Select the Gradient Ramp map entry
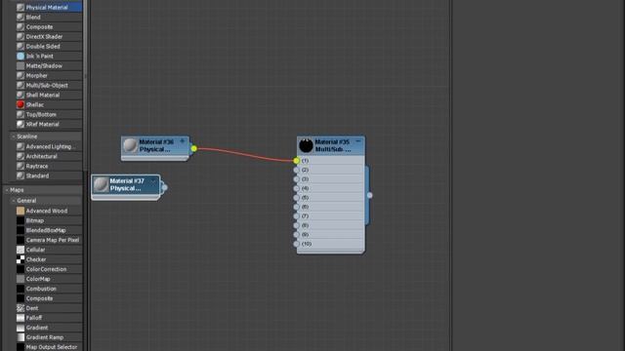Screen dimensions: 625x351 [49, 337]
